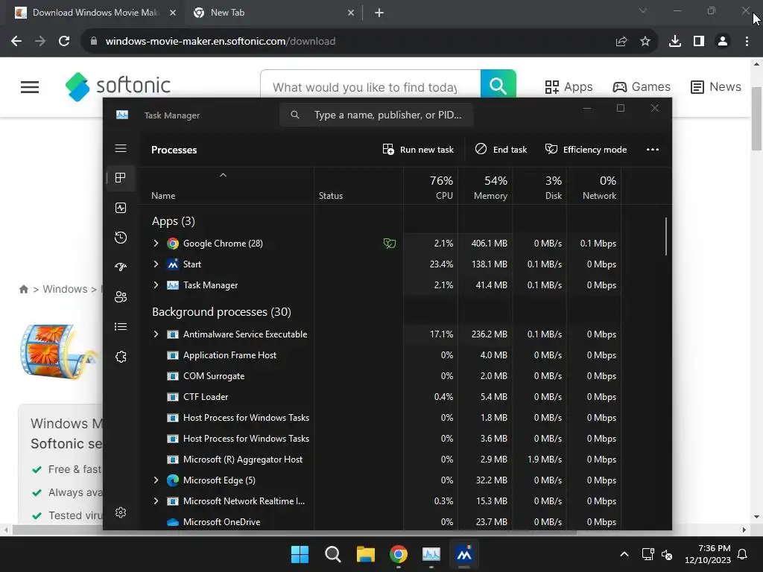Click the Task Manager process list scrollbar thumb

click(665, 236)
